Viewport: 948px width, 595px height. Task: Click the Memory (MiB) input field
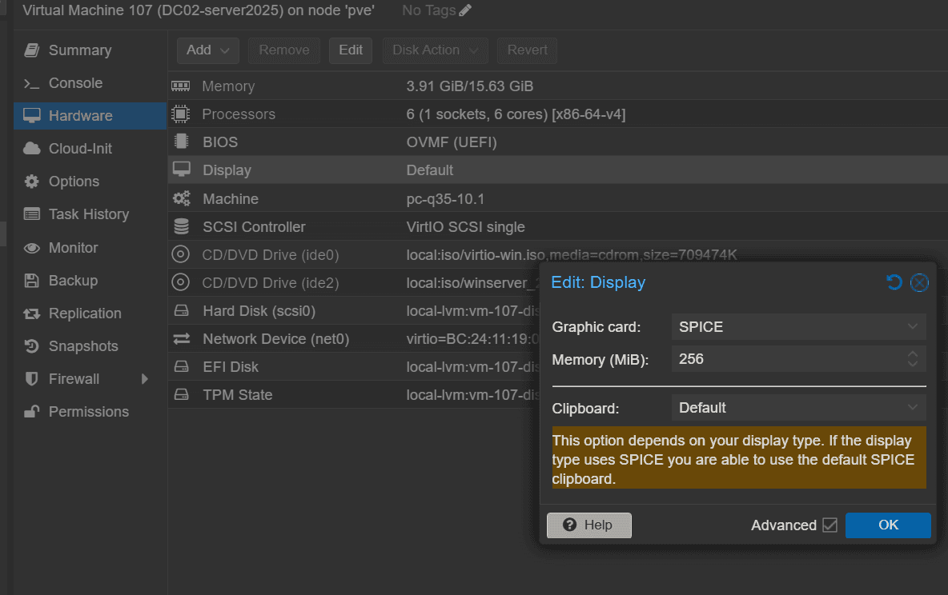pyautogui.click(x=788, y=359)
